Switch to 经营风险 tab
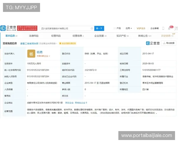This screenshot has height=143, width=178. point(56,36)
